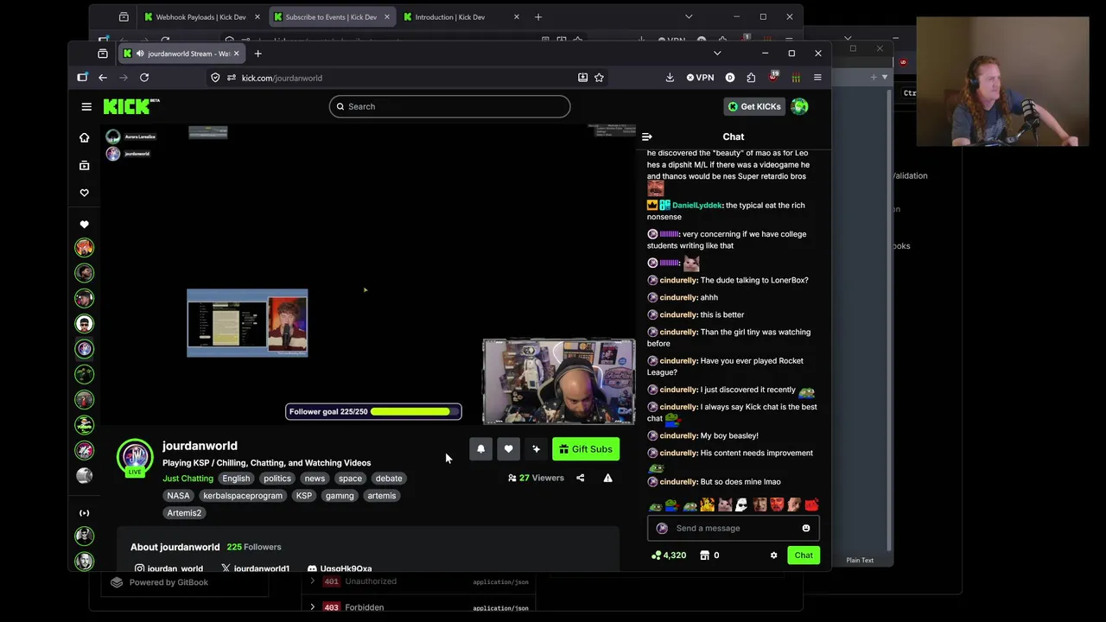
Task: Open the jourdanworld1 X link
Action: coord(255,568)
